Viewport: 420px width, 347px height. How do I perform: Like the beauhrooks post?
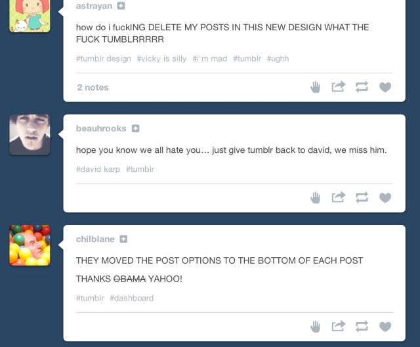pos(385,197)
